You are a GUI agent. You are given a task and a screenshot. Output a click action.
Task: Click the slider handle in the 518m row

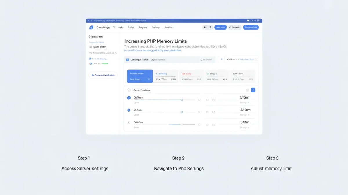(x=182, y=112)
